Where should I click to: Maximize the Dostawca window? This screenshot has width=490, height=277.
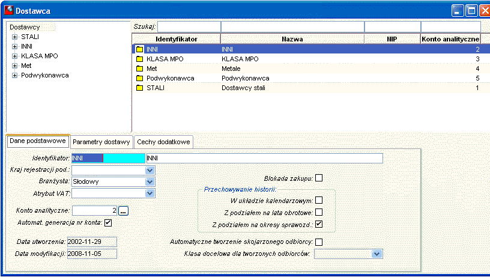pos(471,11)
